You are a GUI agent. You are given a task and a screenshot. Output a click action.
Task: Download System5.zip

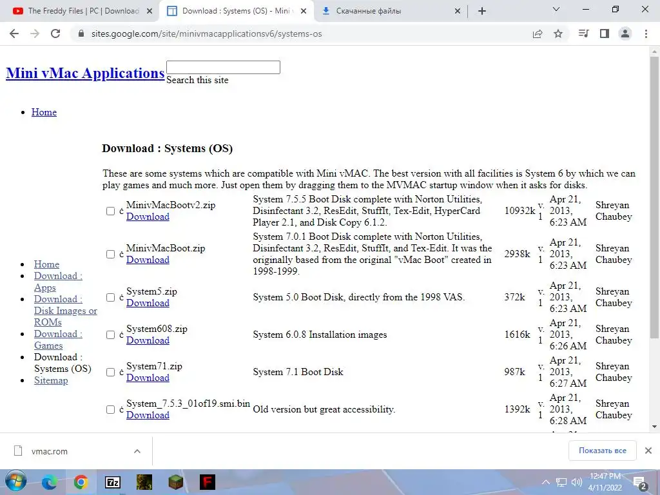pyautogui.click(x=148, y=303)
